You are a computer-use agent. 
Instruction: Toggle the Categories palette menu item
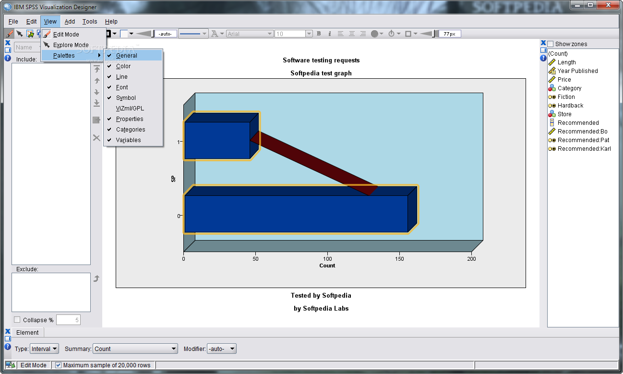[133, 129]
